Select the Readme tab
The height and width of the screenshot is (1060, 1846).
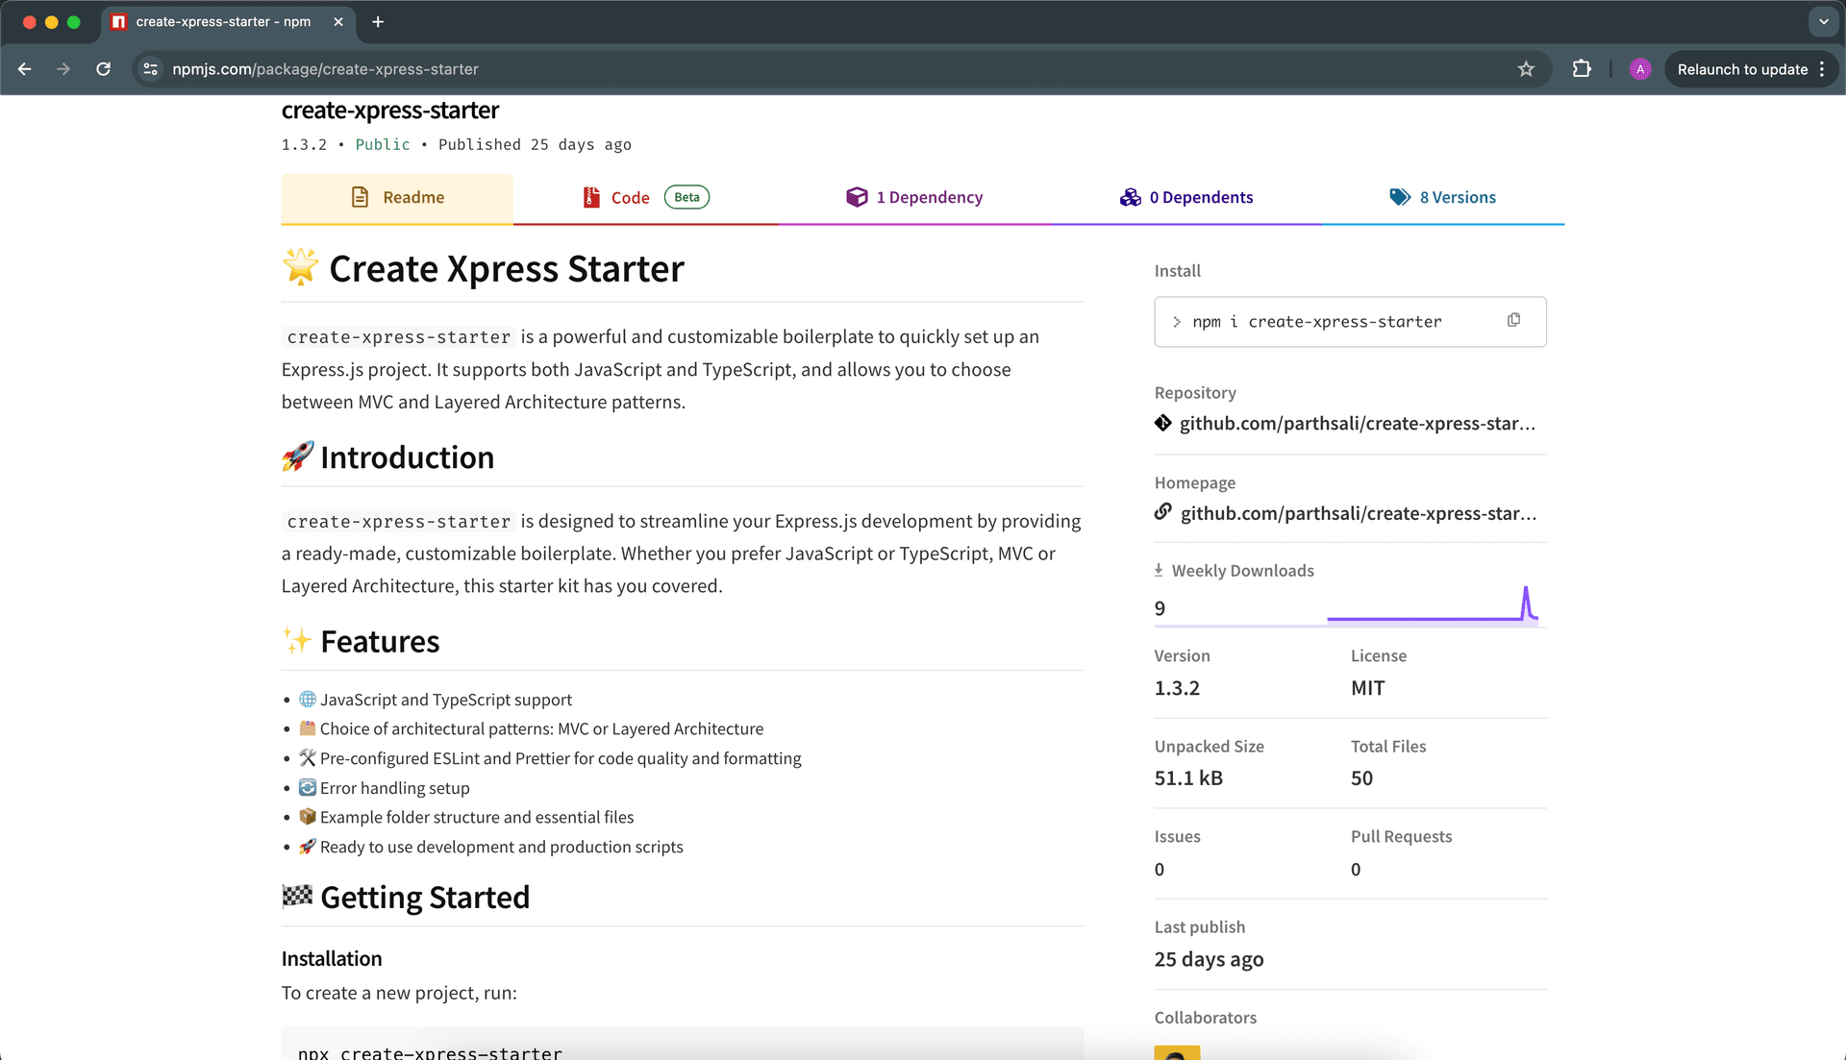[397, 197]
